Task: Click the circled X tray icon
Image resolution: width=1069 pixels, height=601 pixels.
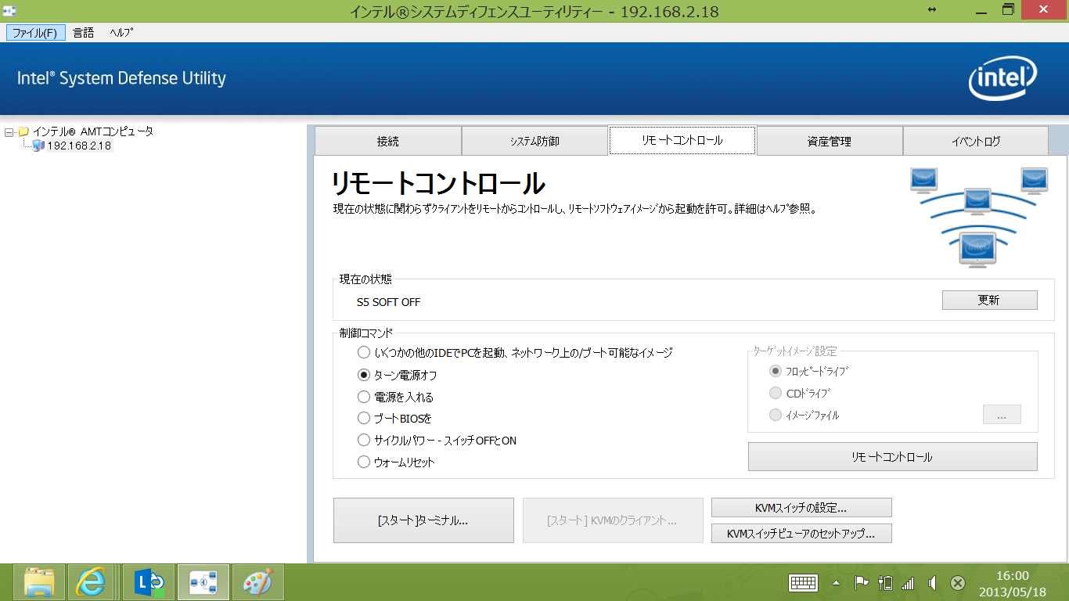Action: [957, 583]
